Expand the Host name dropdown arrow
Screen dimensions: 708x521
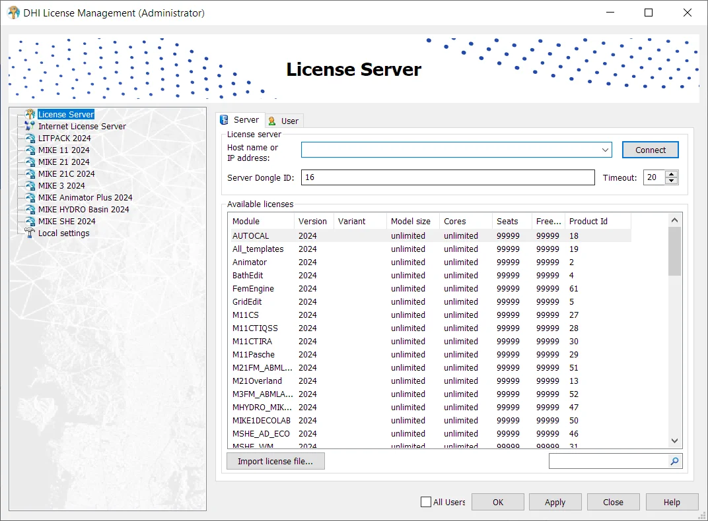[x=605, y=150]
